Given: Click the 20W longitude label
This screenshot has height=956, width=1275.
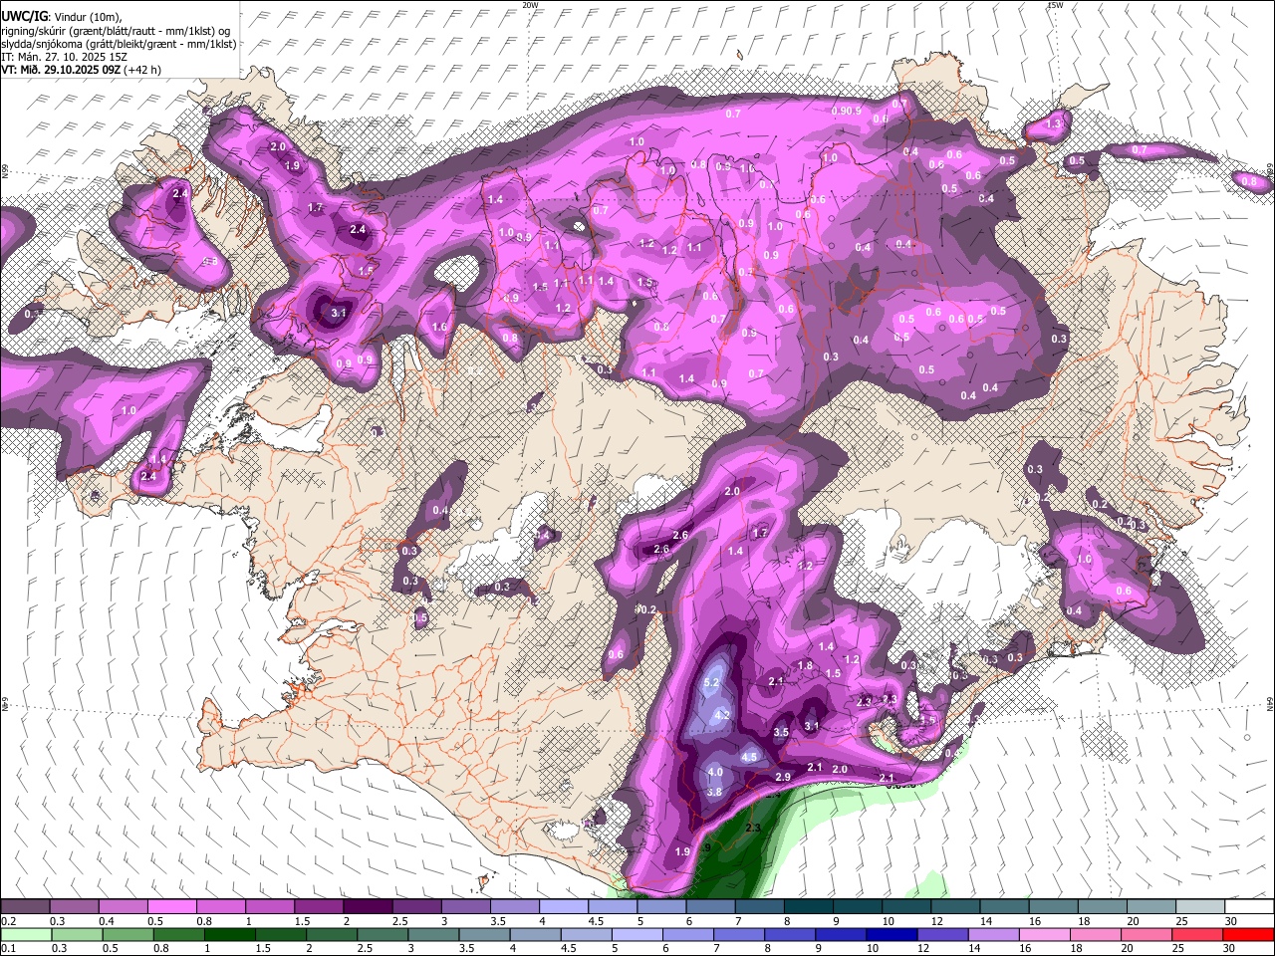Looking at the screenshot, I should [x=530, y=5].
